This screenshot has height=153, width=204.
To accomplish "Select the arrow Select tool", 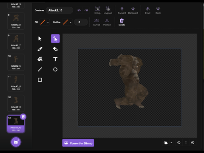I will [40, 39].
